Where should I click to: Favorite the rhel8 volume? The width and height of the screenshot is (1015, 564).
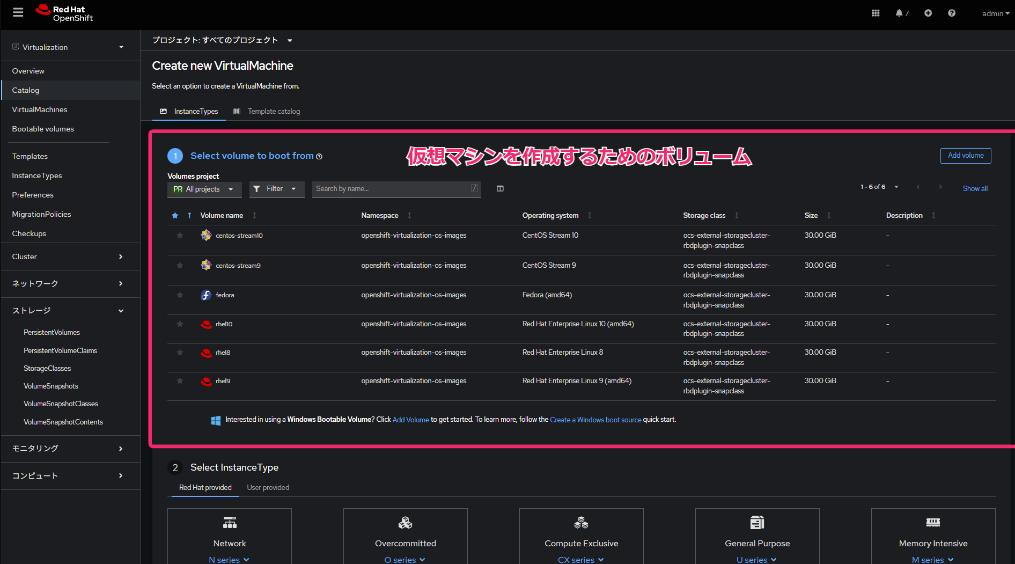pyautogui.click(x=180, y=353)
